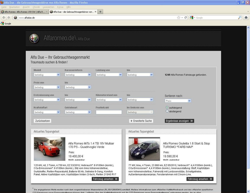Open the Leistung bis dropdown
250x193 pixels.
tap(140, 75)
